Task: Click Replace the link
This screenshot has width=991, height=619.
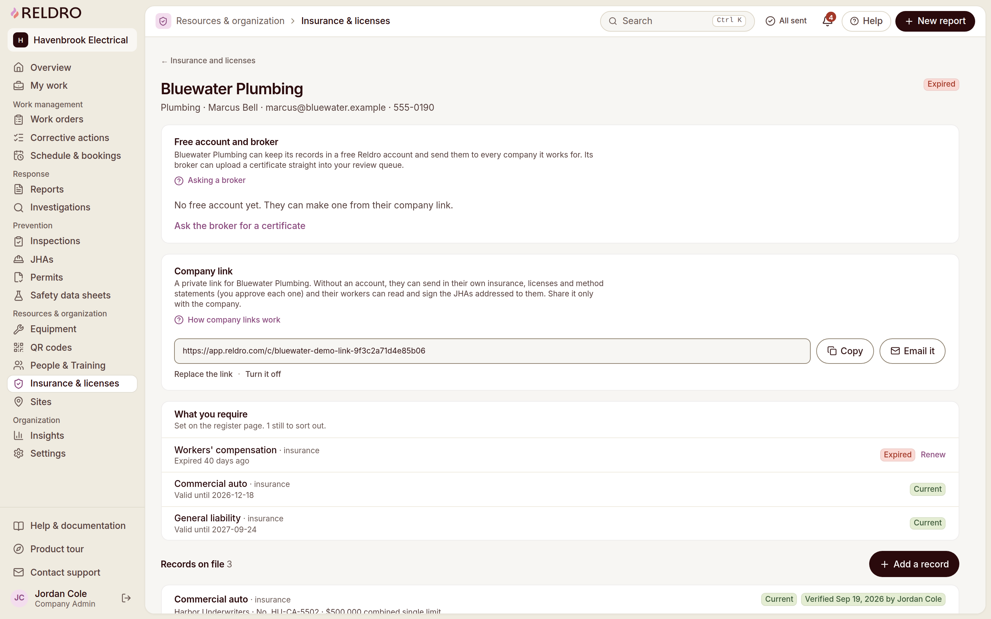Action: click(203, 374)
